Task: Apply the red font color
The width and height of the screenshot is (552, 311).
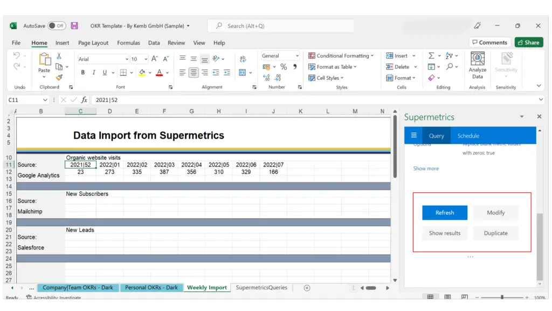Action: click(x=160, y=73)
